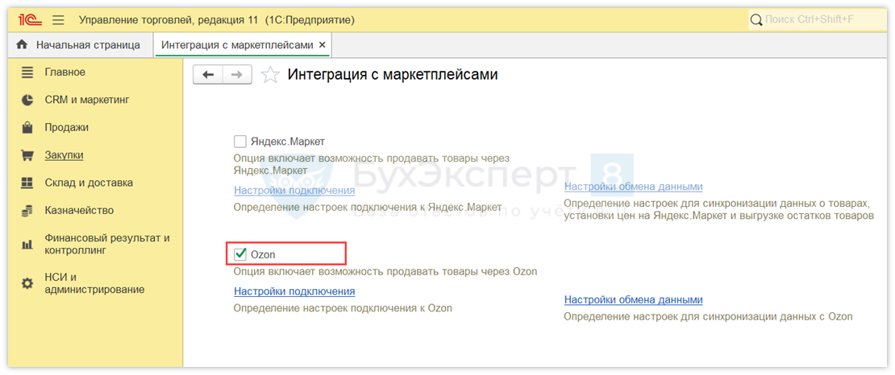Screen dimensions: 895x375
Task: Click the Ozon checkbox label text
Action: [x=263, y=254]
